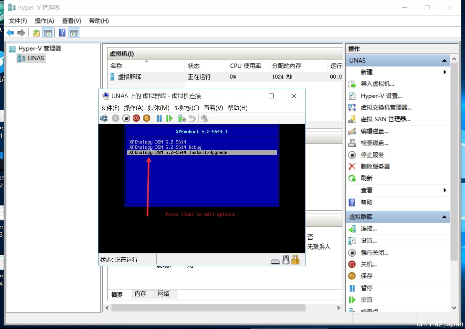Screen dimensions: 465x329
Task: Expand the 查看 submenu in actions pane
Action: tap(445, 190)
